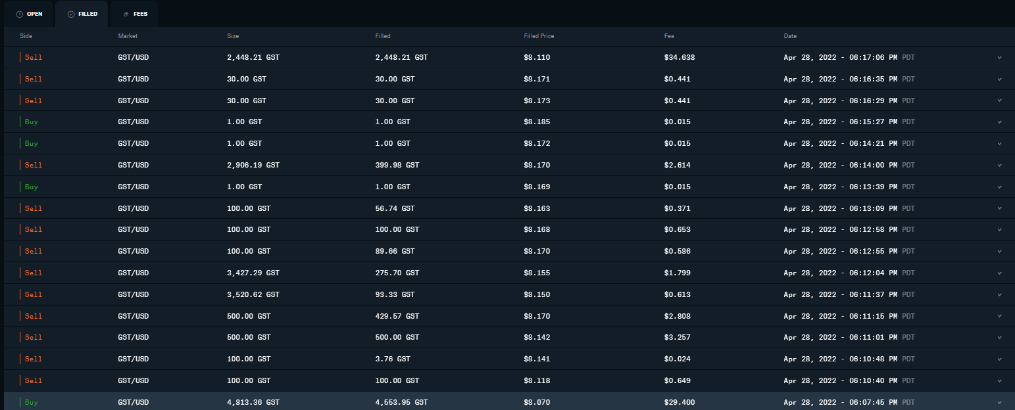Expand the 06:17:06 PM sell order row
This screenshot has width=1015, height=410.
999,57
